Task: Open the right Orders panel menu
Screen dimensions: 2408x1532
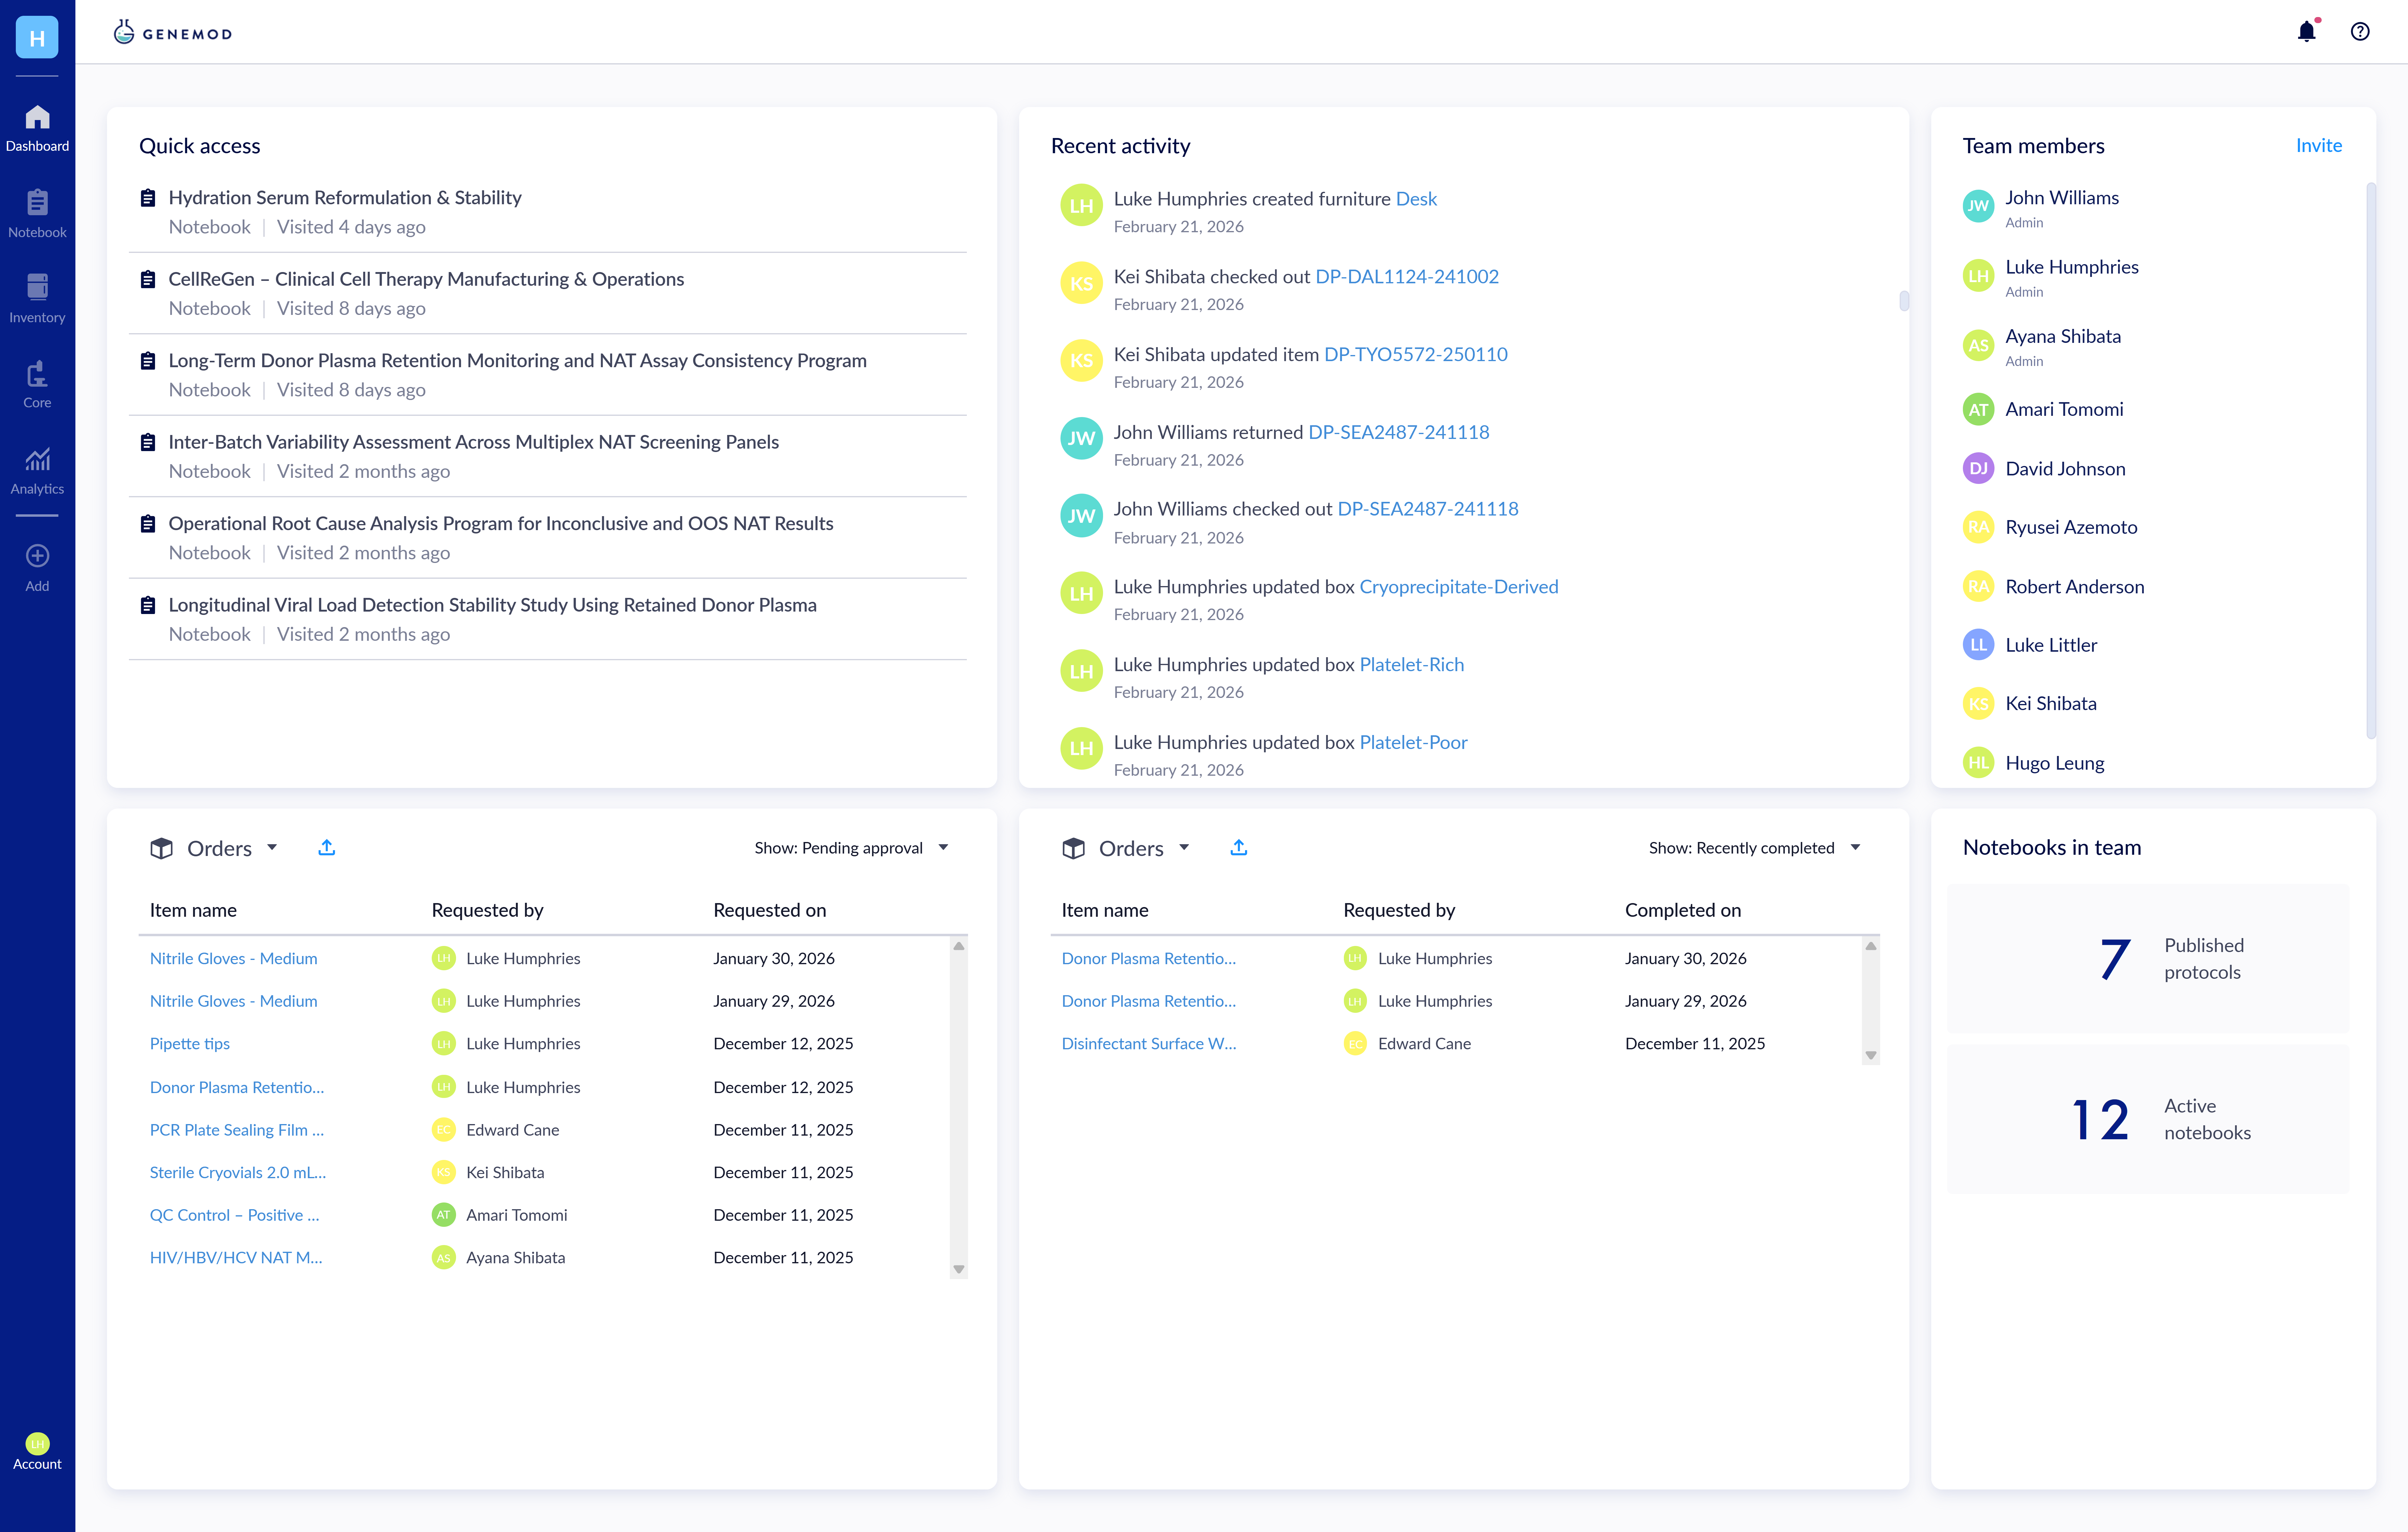Action: tap(1185, 847)
